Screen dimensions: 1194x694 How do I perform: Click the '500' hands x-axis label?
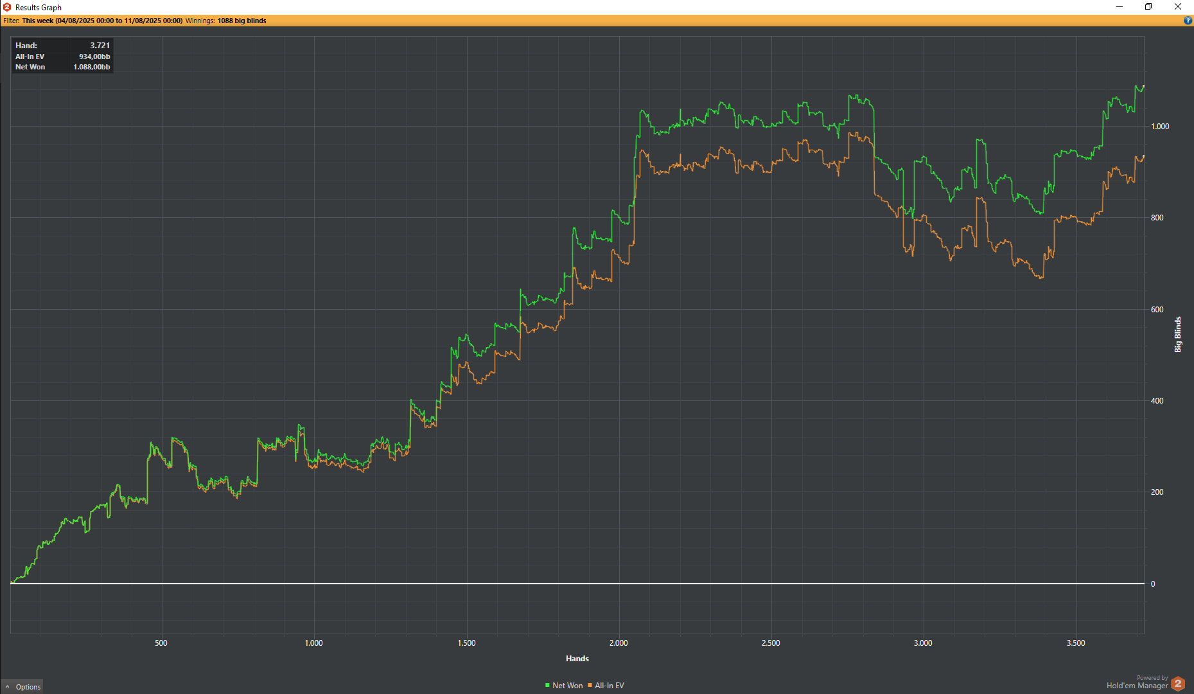pyautogui.click(x=161, y=643)
